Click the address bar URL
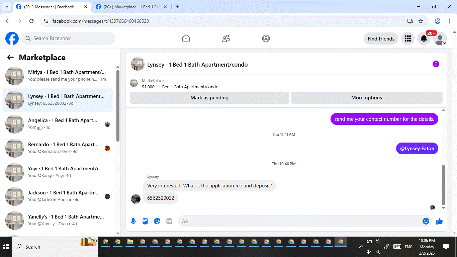This screenshot has height=257, width=457. pos(101,21)
